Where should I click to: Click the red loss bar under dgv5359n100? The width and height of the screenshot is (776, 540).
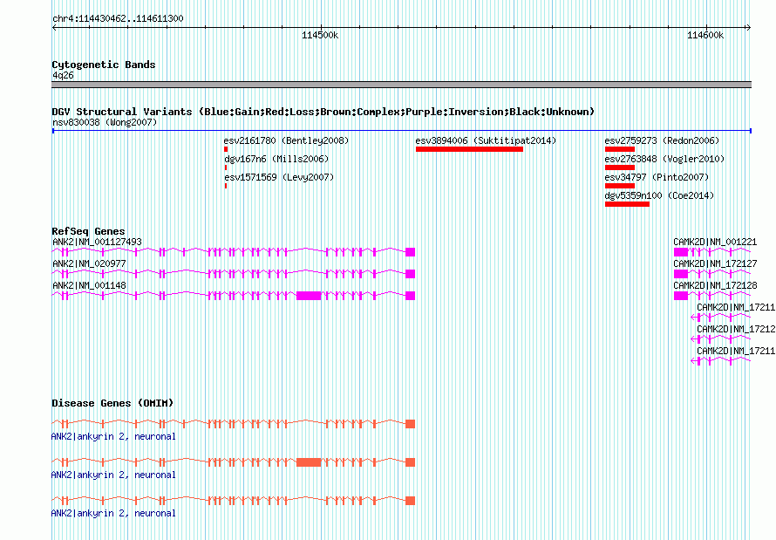coord(627,204)
